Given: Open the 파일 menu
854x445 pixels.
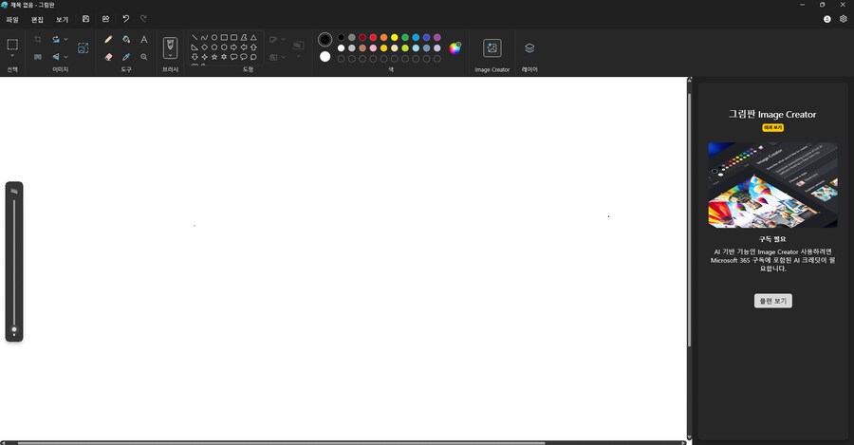Looking at the screenshot, I should click(x=12, y=19).
